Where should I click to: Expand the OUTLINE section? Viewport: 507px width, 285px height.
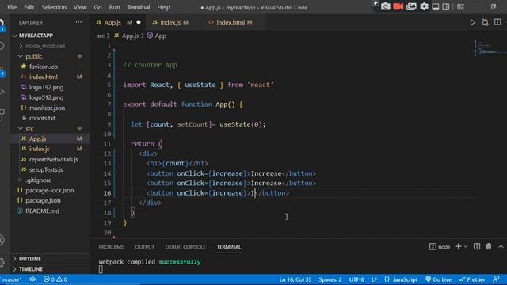[50, 259]
